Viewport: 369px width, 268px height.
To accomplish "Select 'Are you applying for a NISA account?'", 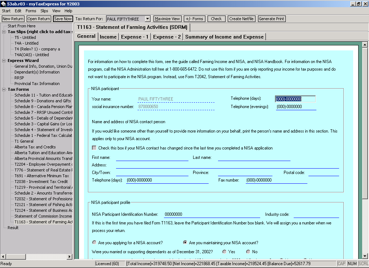I will pyautogui.click(x=94, y=242).
